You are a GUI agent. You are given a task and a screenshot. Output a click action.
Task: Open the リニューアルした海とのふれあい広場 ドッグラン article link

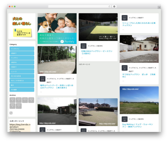[139, 24]
